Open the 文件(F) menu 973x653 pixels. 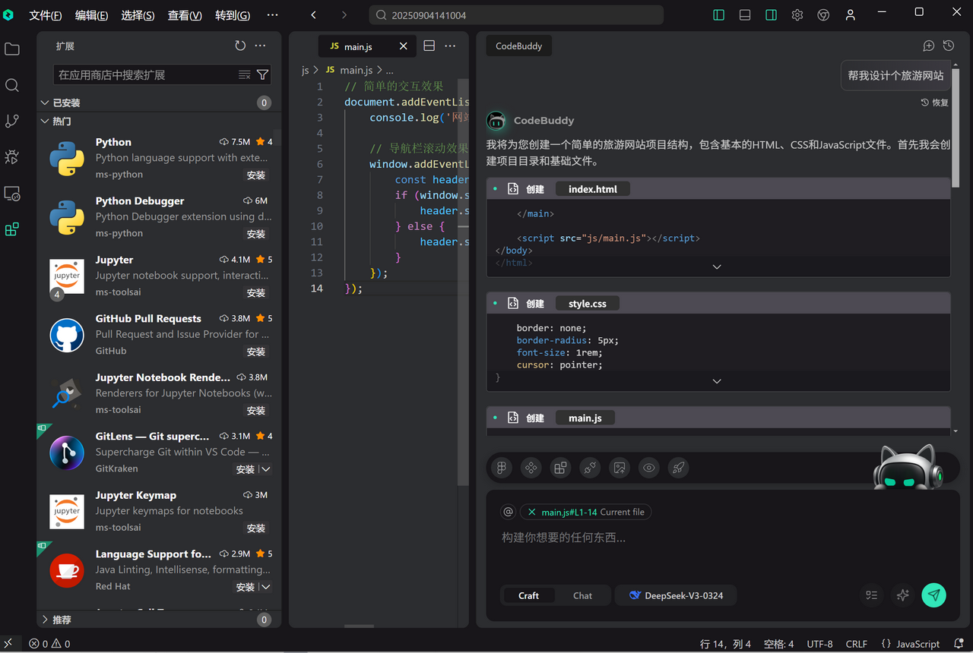point(46,15)
